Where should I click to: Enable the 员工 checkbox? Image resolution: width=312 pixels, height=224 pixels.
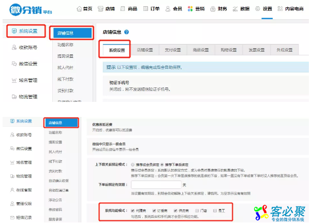(x=215, y=211)
